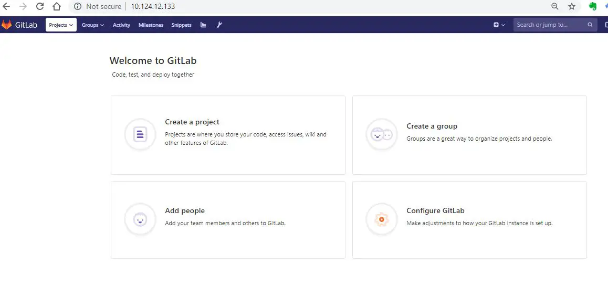The image size is (608, 307).
Task: Click the Create a group smiling icon
Action: pyautogui.click(x=381, y=134)
